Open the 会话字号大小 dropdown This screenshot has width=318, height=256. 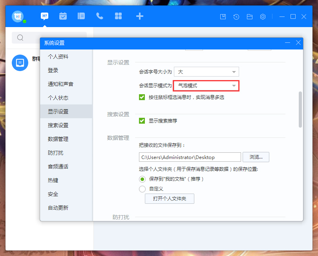tap(206, 72)
